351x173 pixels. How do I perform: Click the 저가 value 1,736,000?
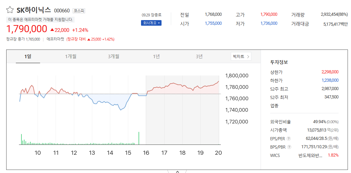269,24
